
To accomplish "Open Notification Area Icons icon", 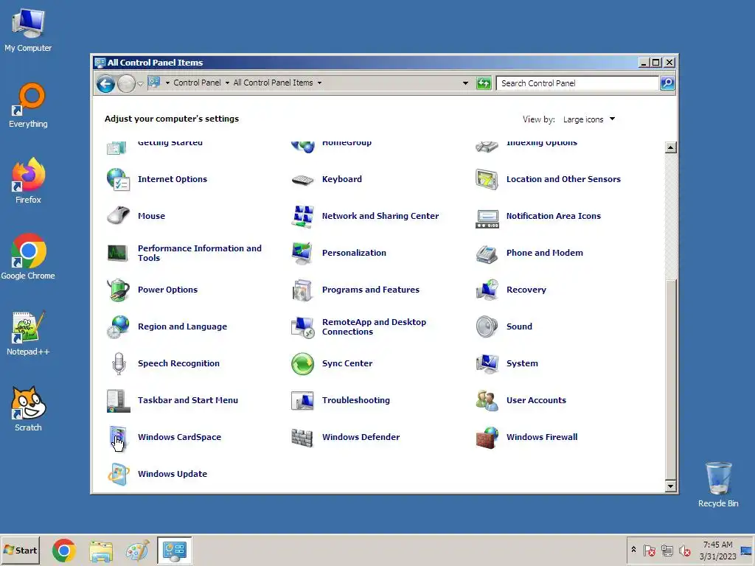I will tap(487, 218).
